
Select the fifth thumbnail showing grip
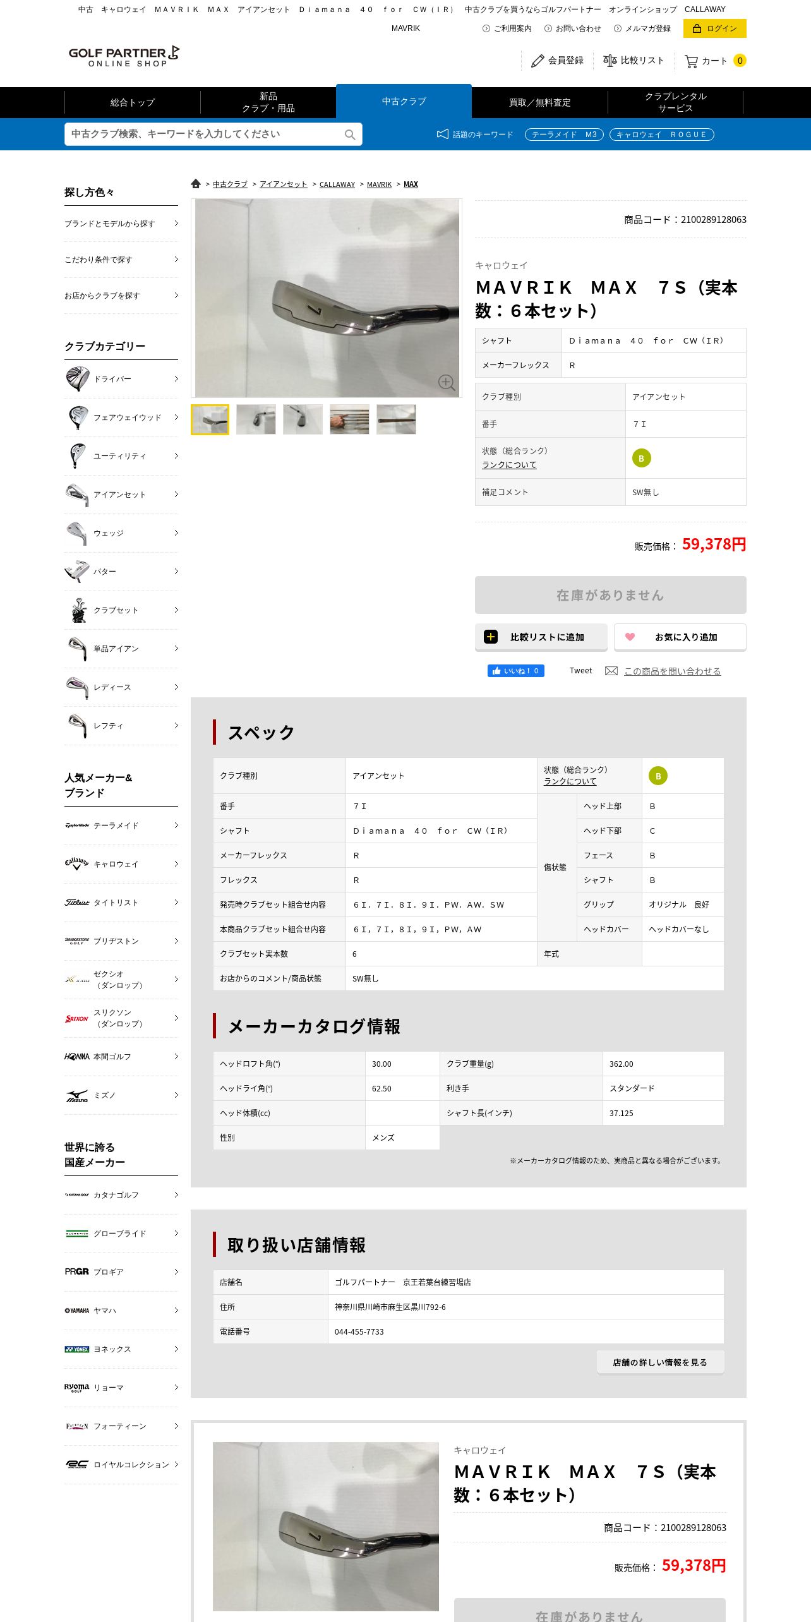pos(396,419)
